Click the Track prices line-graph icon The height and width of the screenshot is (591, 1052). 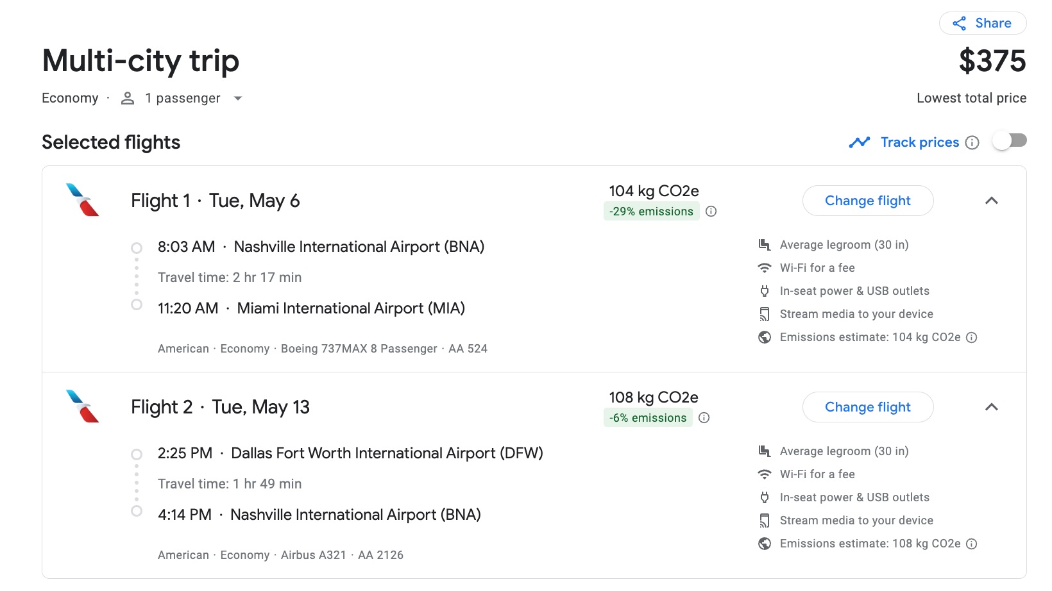click(859, 142)
